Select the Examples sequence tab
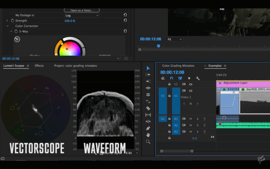This screenshot has width=270, height=169. tap(215, 65)
